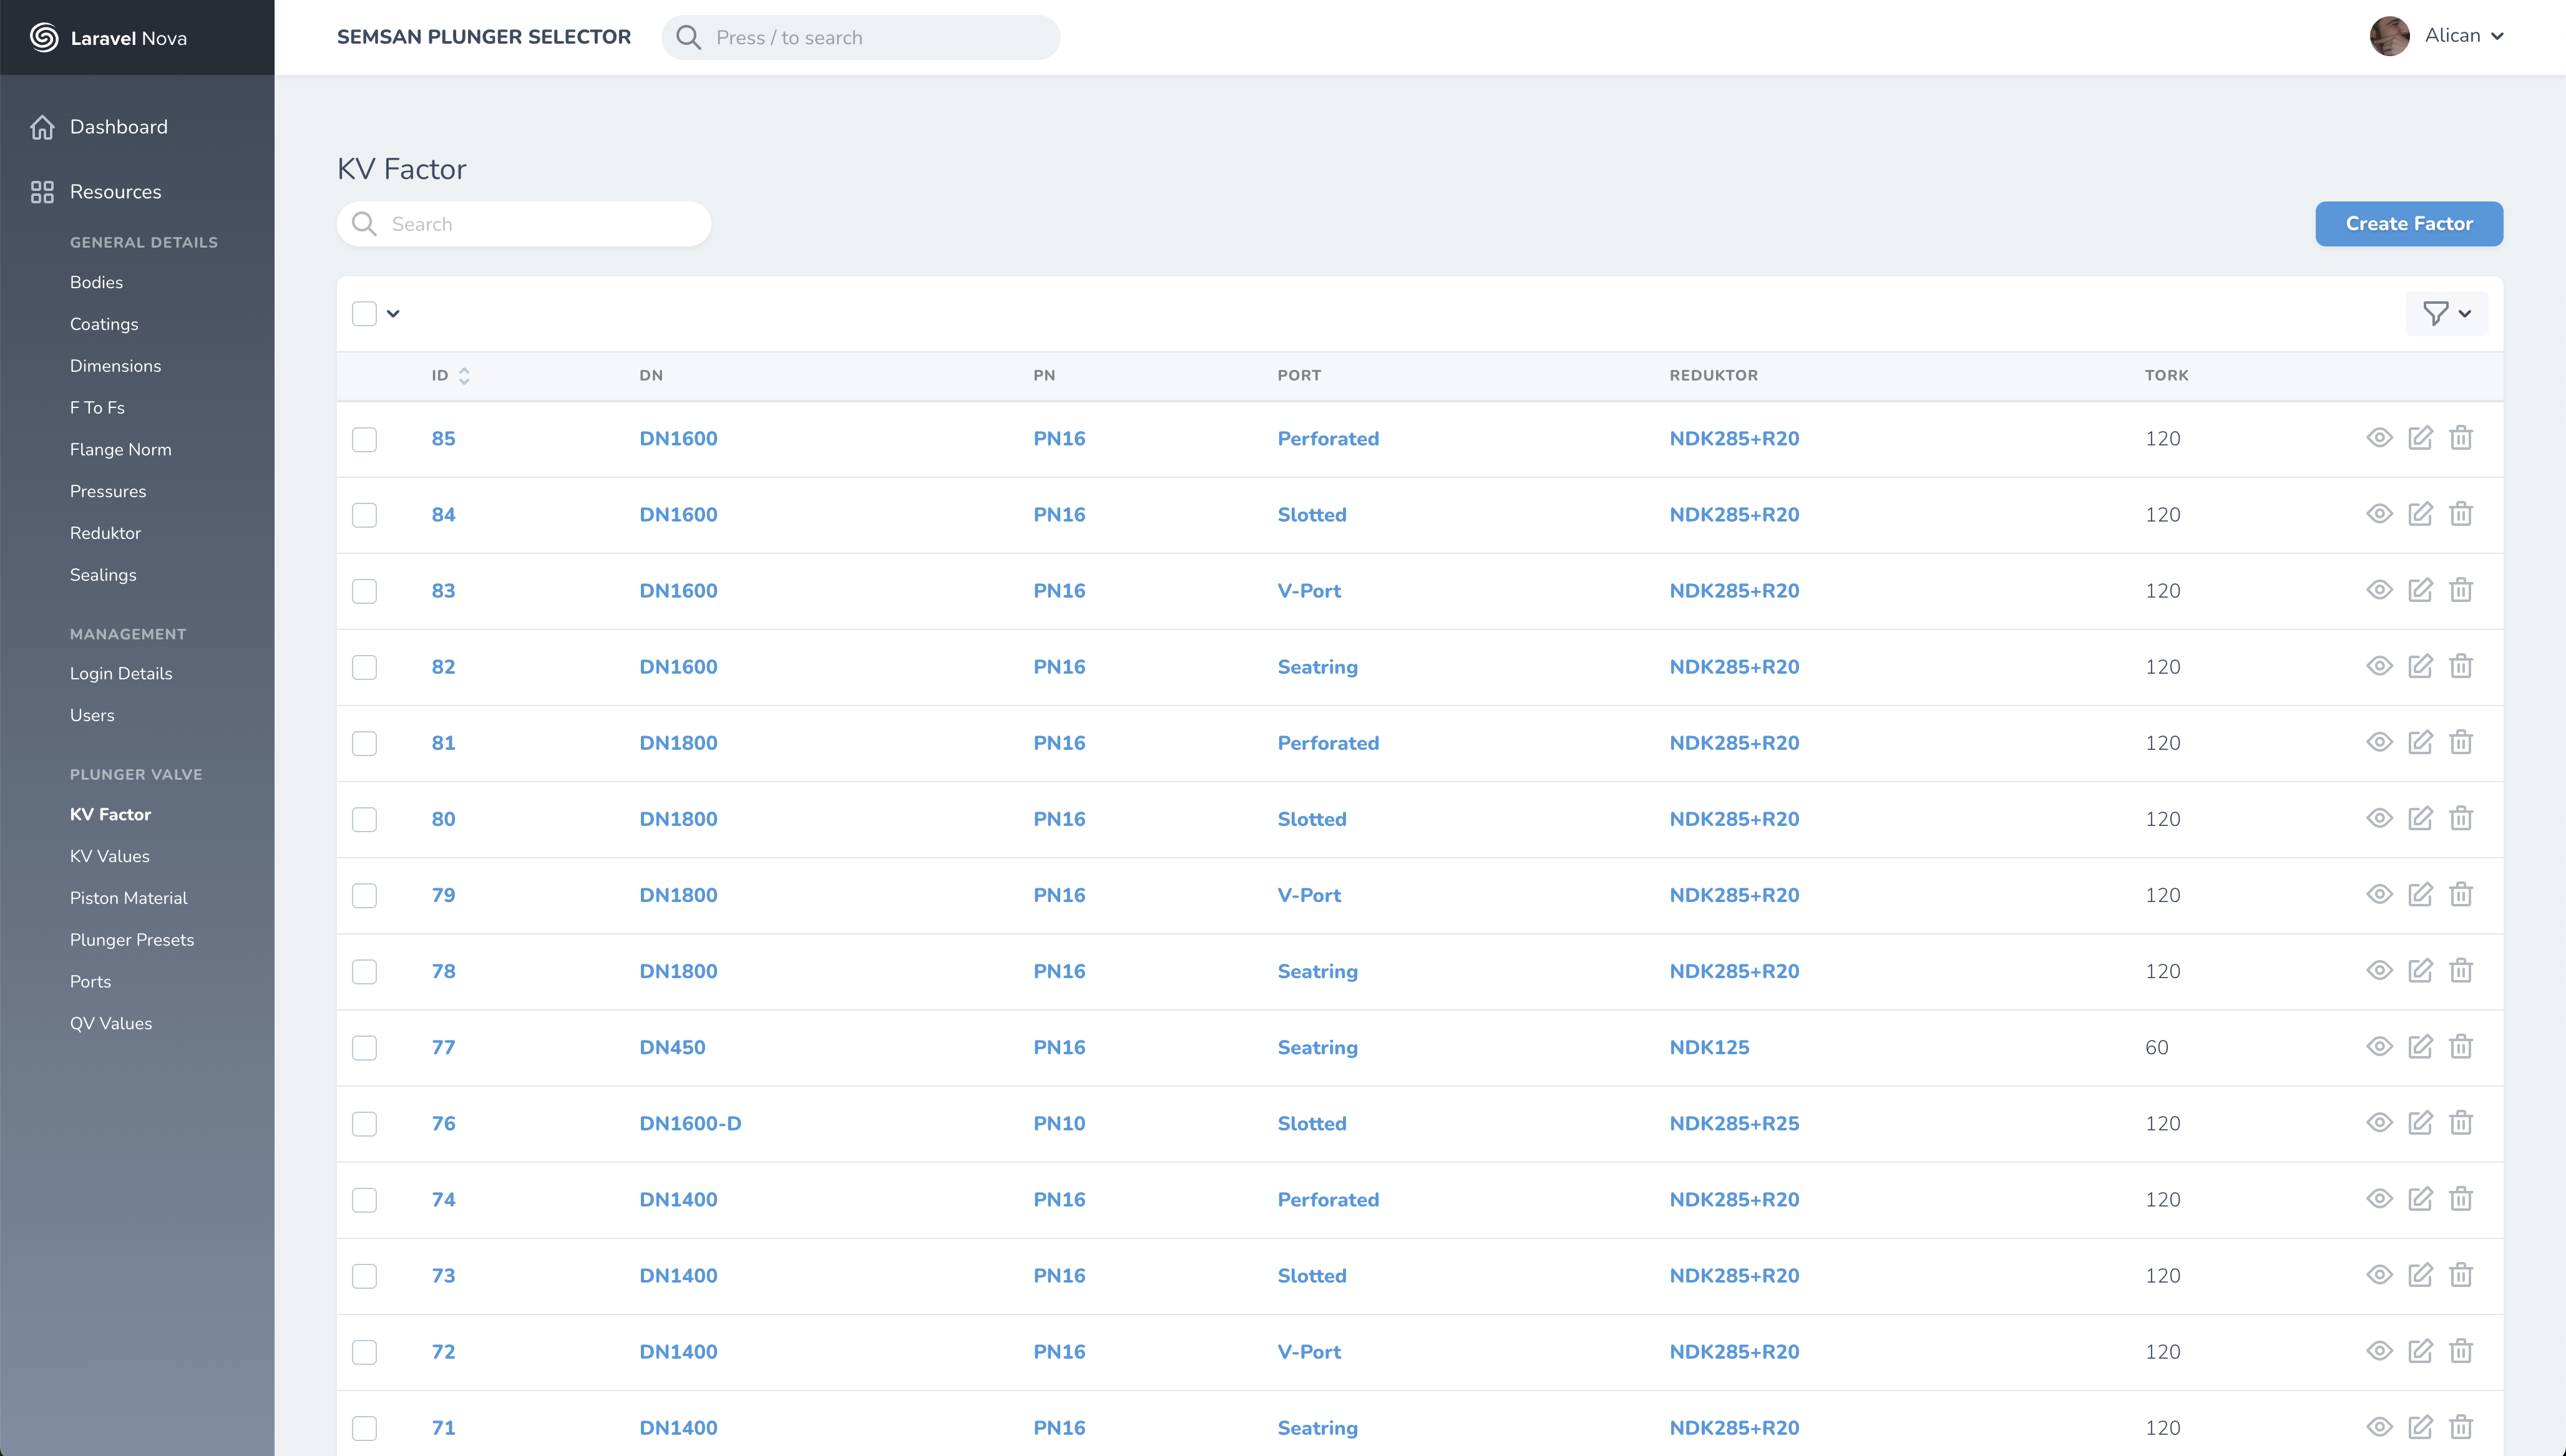The width and height of the screenshot is (2566, 1456).
Task: Delete row 83 with trash icon
Action: pos(2461,589)
